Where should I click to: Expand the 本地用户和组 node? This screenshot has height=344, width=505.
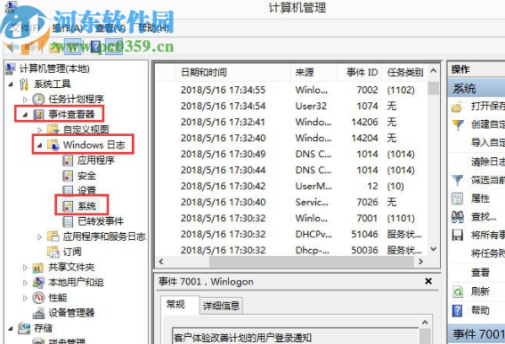click(25, 283)
